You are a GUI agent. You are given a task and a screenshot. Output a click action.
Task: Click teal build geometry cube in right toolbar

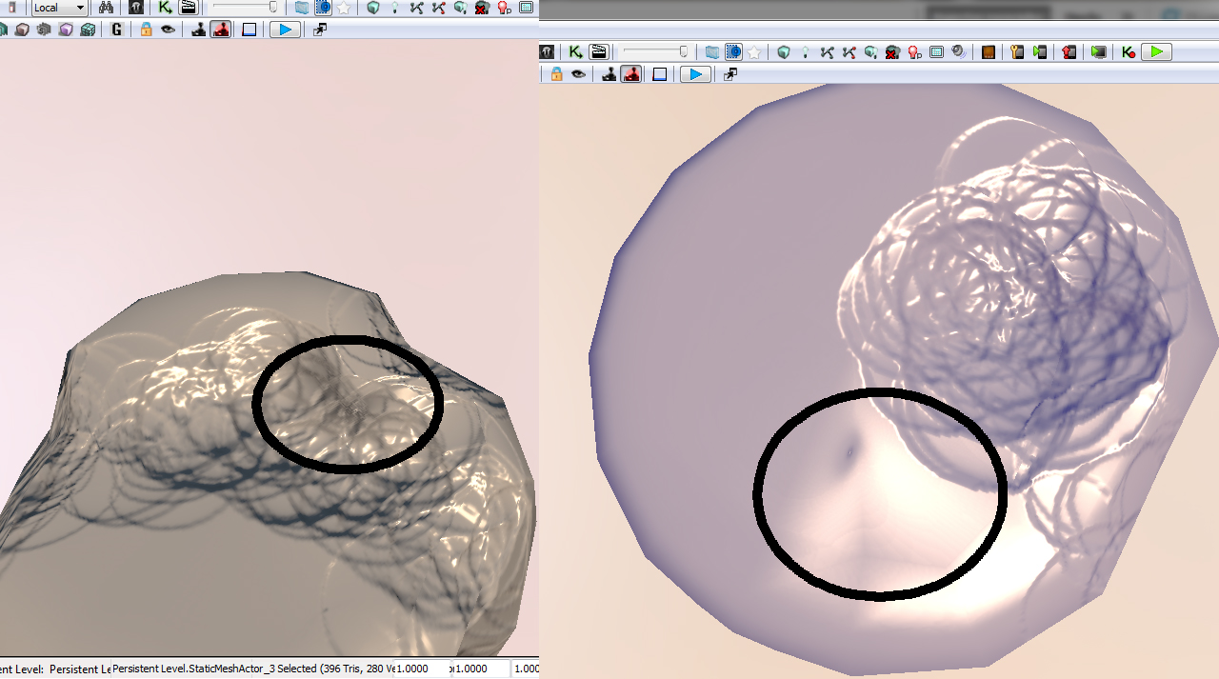point(784,52)
